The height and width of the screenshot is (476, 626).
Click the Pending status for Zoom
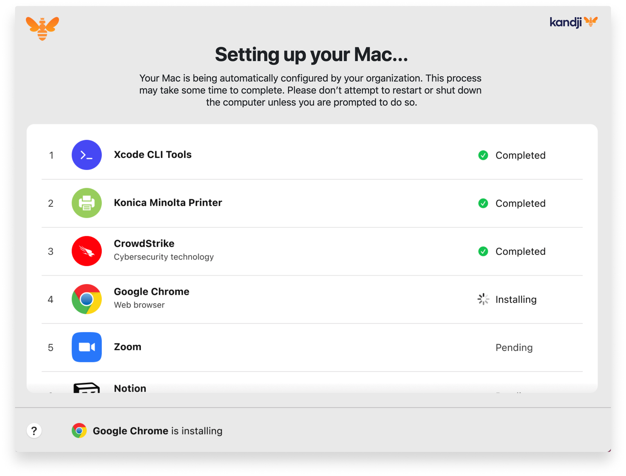514,348
